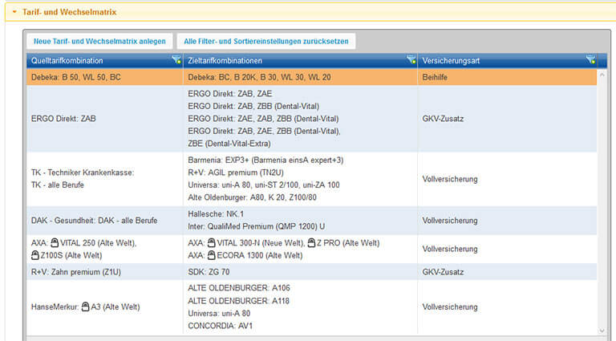Click lock icon before VITAL 300-N (Neue Welt)
Screen dimensions: 616x341
click(212, 242)
